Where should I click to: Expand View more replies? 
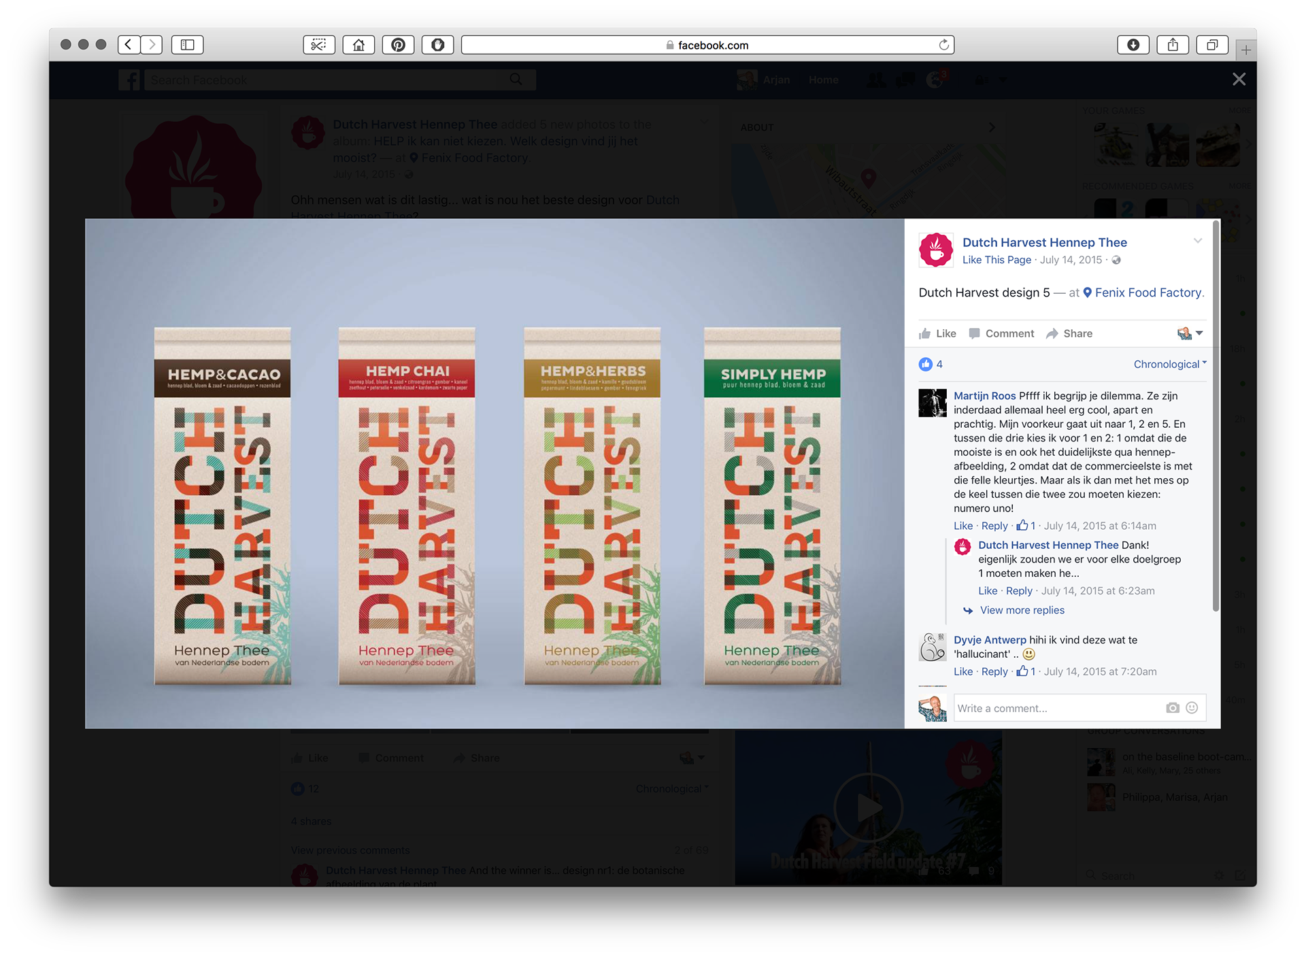point(1022,610)
